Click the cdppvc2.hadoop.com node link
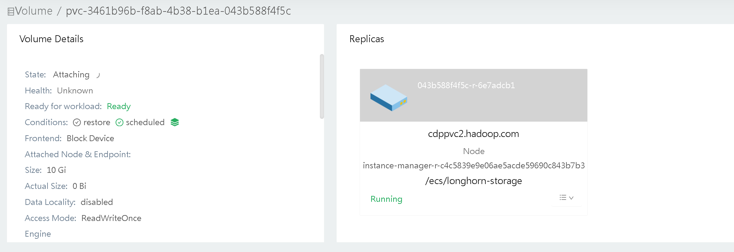The width and height of the screenshot is (734, 252). click(473, 133)
